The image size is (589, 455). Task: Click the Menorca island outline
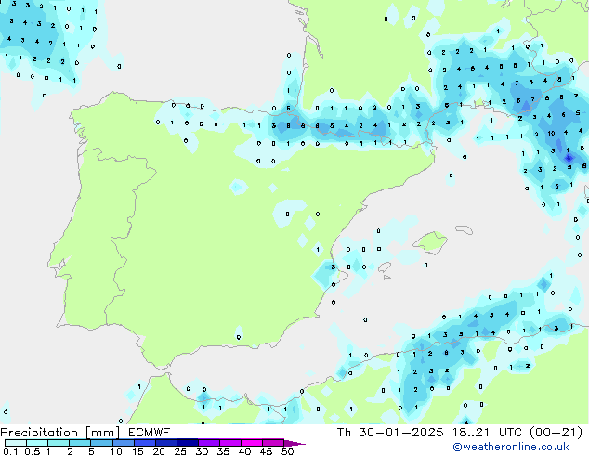(465, 229)
